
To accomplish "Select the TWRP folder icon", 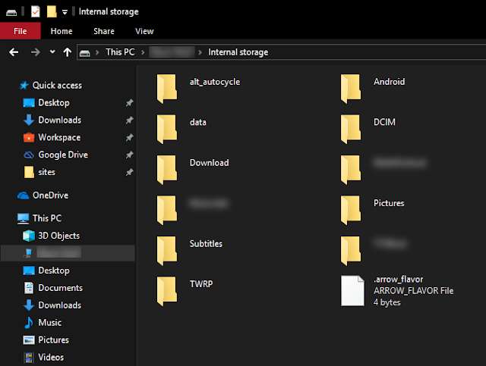I will (x=167, y=291).
